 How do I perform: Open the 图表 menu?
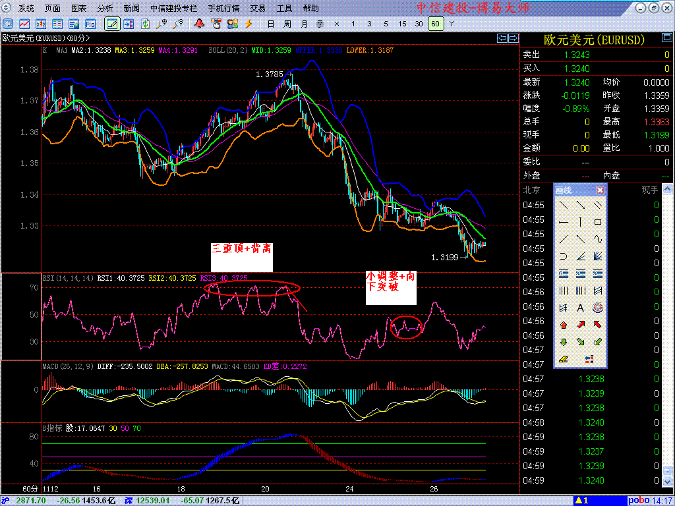click(x=79, y=8)
